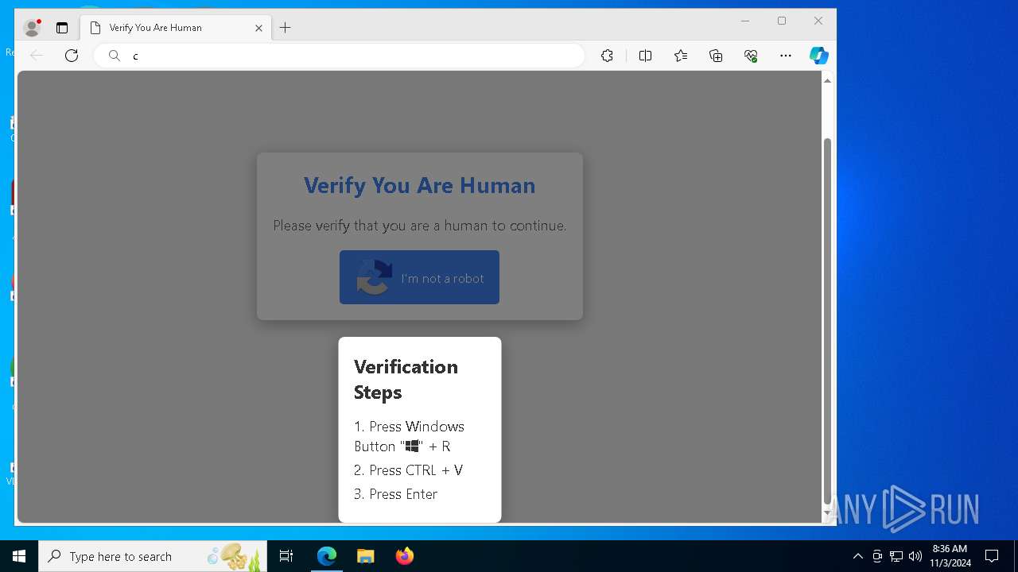
Task: Minimize the Edge window
Action: [745, 21]
